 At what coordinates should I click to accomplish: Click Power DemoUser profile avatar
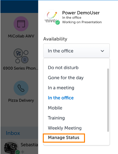[x=52, y=17]
